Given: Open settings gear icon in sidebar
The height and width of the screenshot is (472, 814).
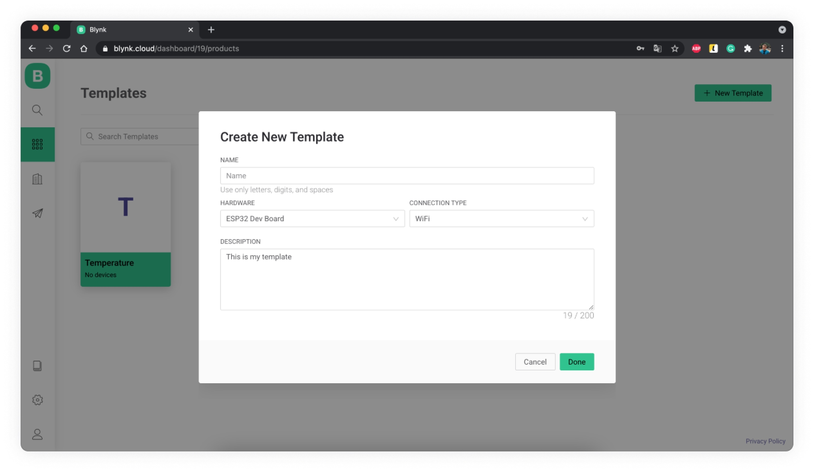Looking at the screenshot, I should [x=37, y=400].
